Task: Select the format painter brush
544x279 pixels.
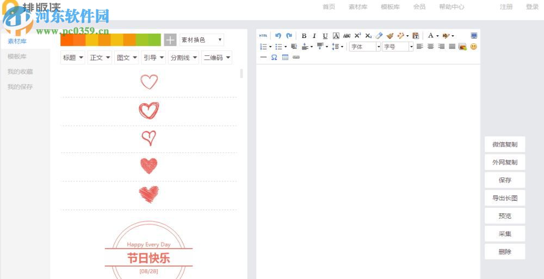Action: (x=390, y=36)
